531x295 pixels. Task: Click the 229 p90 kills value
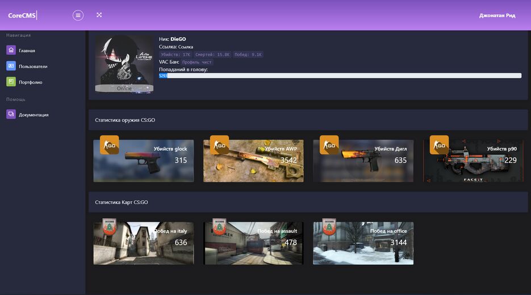(511, 160)
